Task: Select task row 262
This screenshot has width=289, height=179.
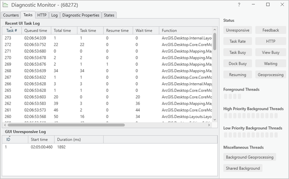Action: [107, 104]
